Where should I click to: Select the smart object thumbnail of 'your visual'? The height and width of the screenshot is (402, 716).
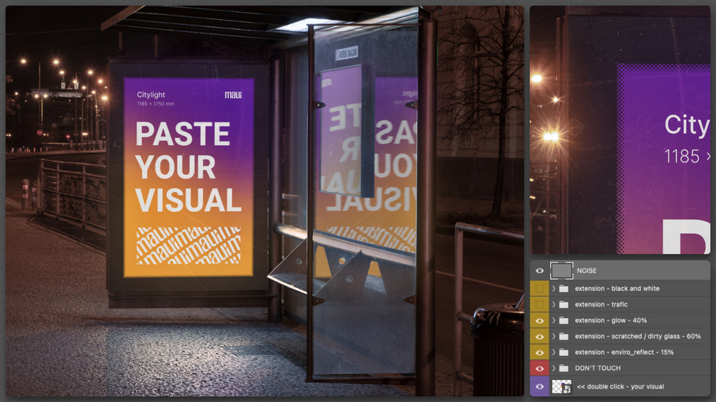pos(561,386)
